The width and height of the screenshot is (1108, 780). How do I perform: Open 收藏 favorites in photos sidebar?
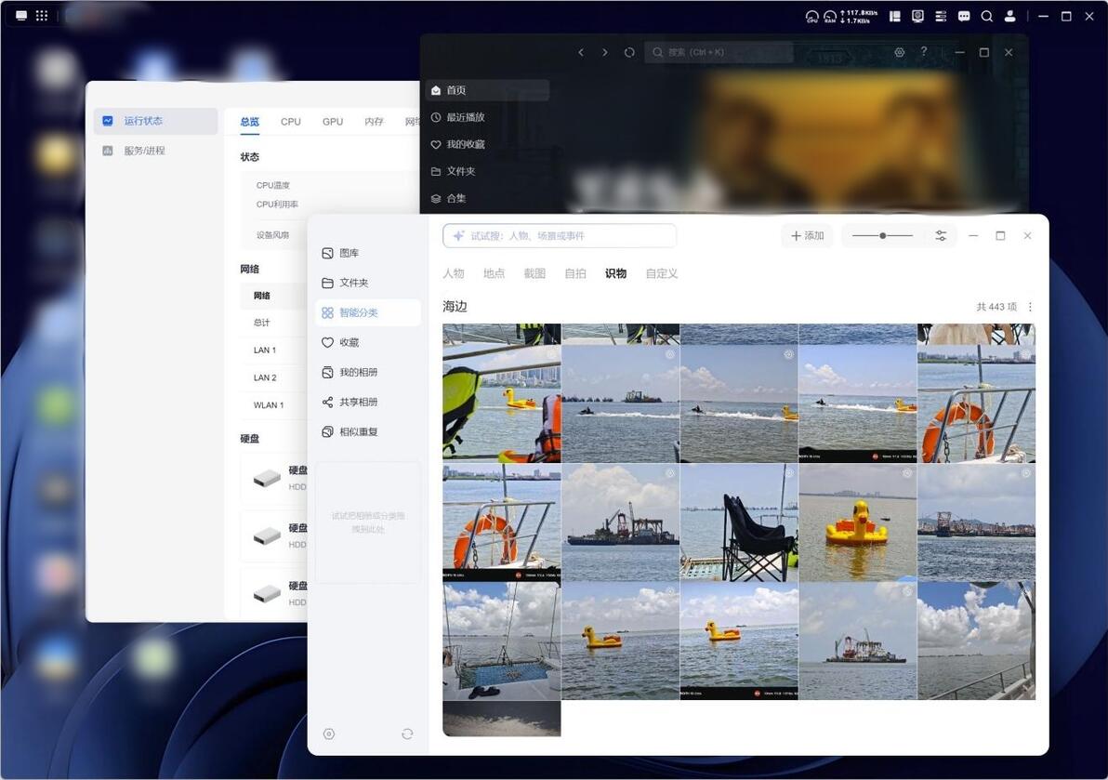point(367,343)
